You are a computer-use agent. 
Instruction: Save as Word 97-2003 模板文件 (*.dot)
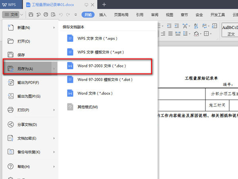pos(108,80)
